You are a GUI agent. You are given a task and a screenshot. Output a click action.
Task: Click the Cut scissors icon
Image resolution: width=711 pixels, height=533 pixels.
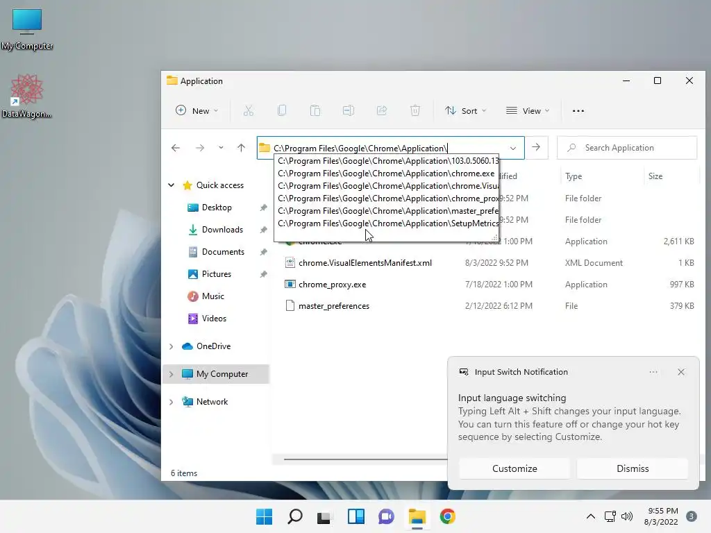coord(249,110)
